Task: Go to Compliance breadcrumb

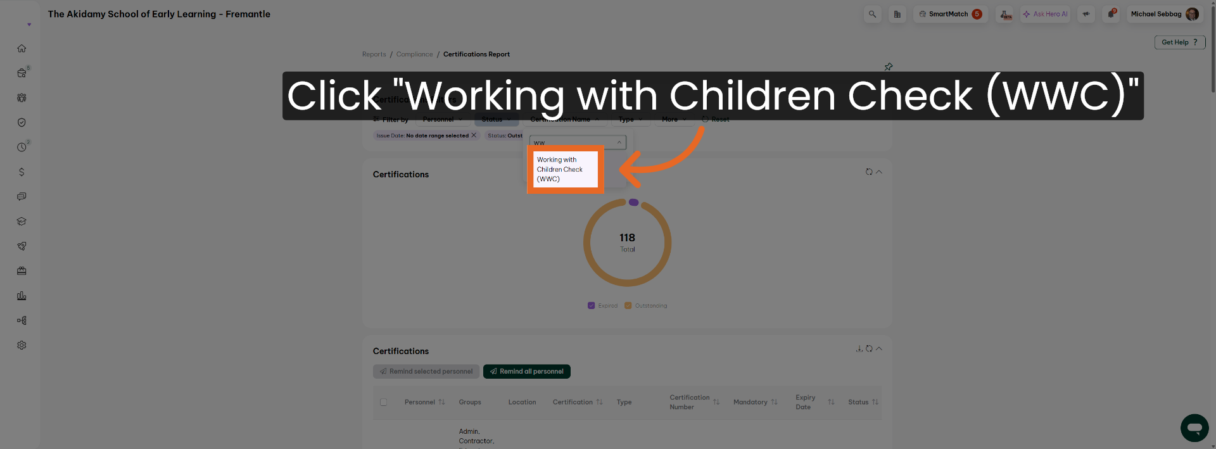Action: (414, 54)
